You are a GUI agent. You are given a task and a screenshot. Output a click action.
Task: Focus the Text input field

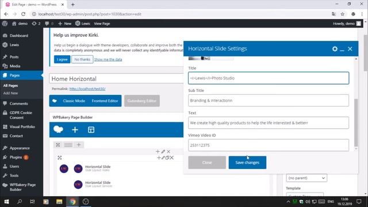point(269,122)
